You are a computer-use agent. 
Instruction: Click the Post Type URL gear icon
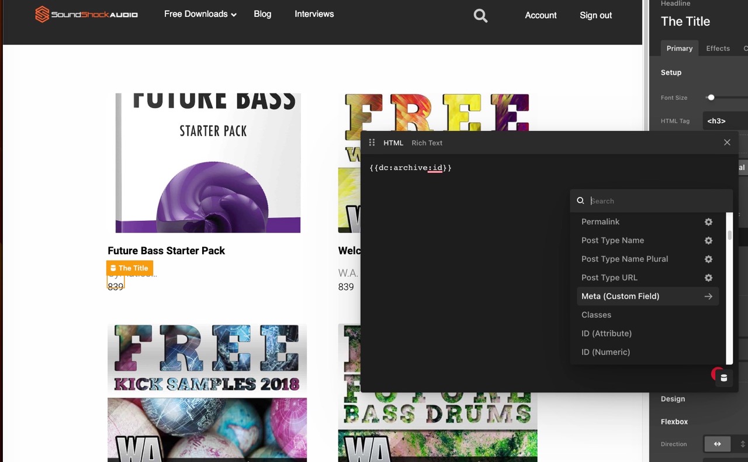(x=708, y=278)
